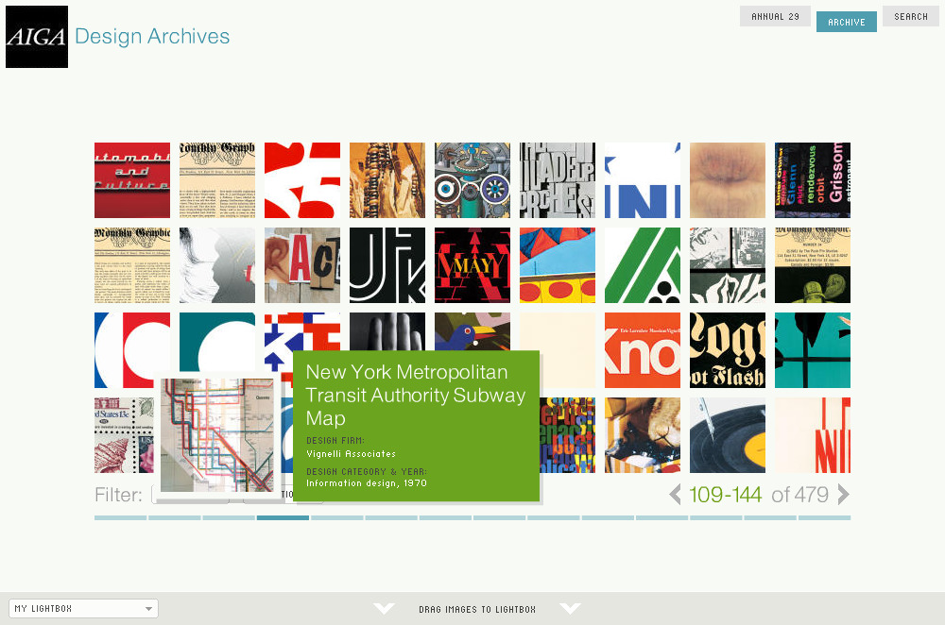Open the mechanical eyes collage thumbnail
The height and width of the screenshot is (625, 945).
(472, 180)
